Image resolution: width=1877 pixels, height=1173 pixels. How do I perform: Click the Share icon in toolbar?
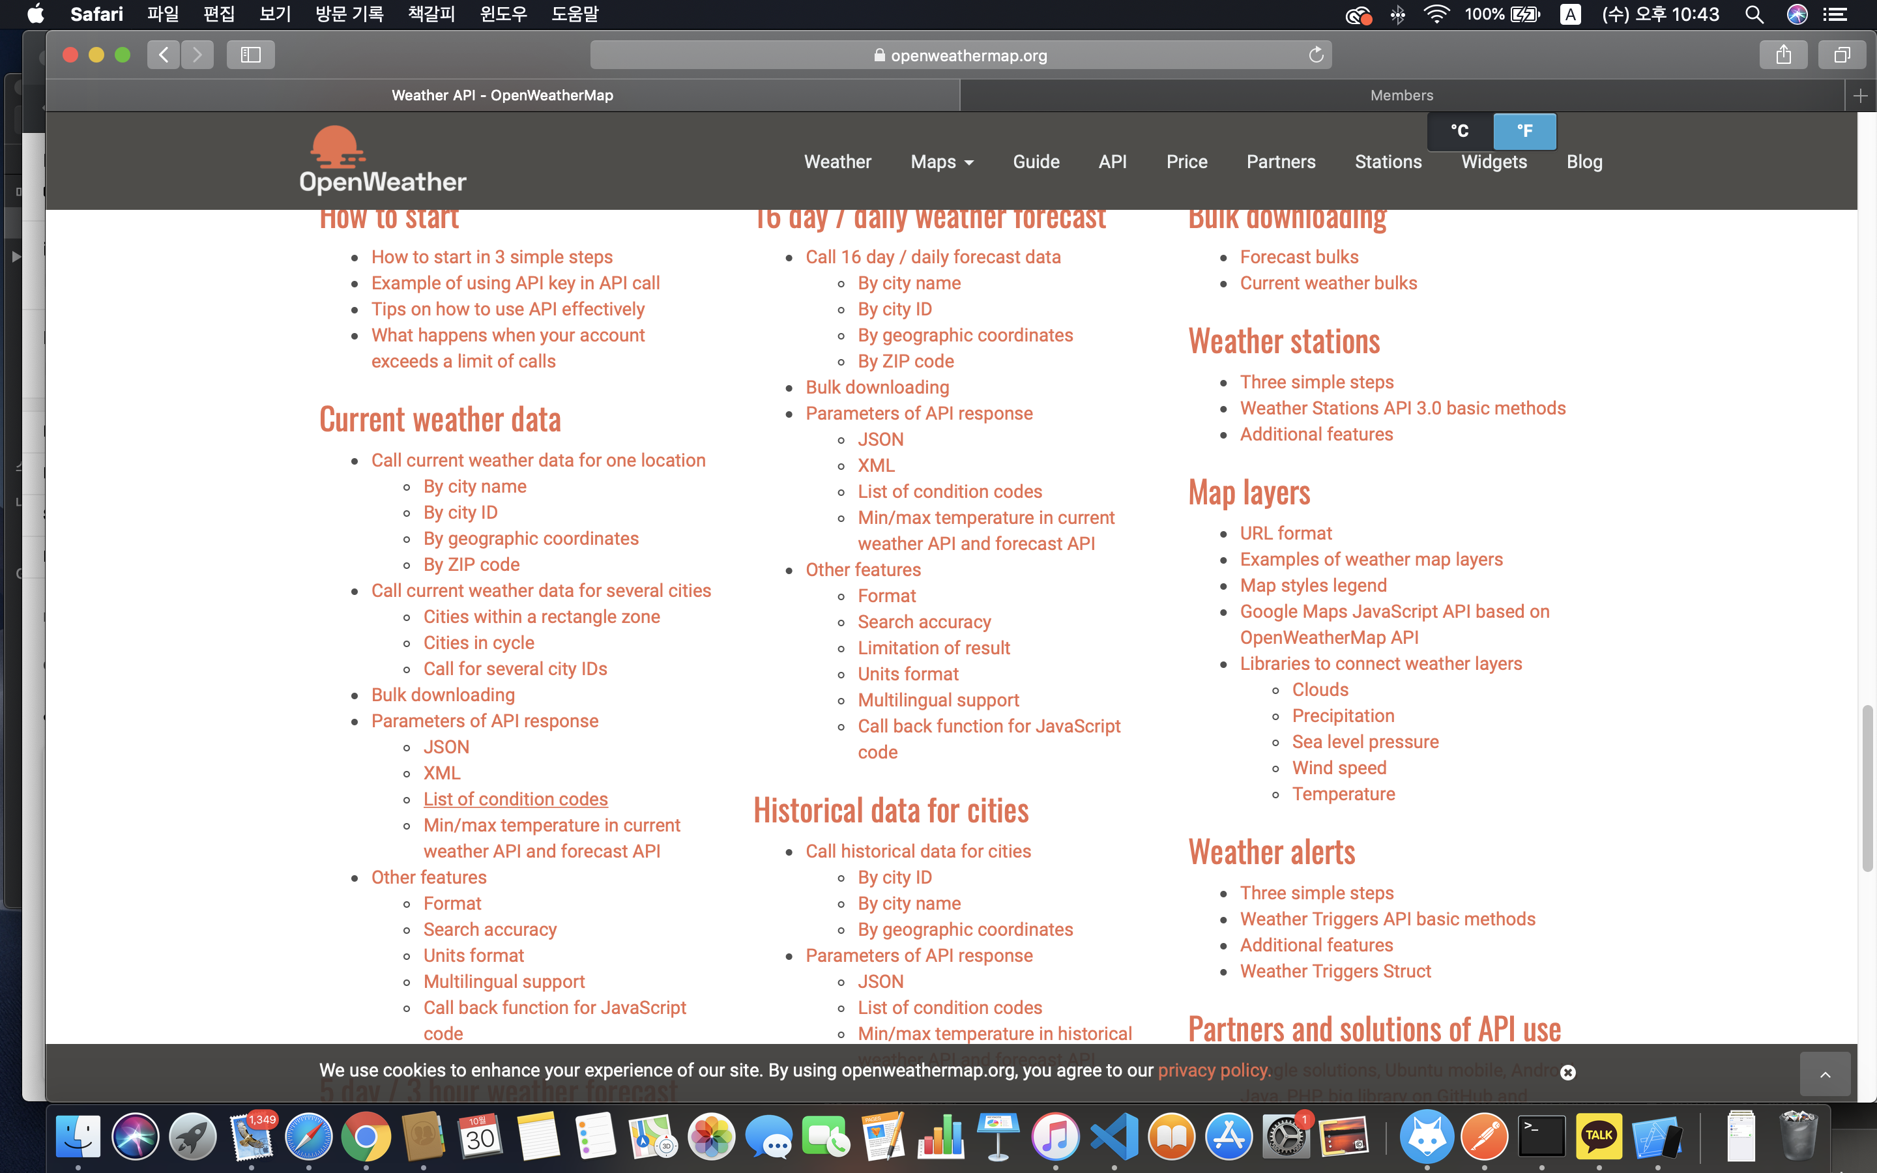tap(1783, 54)
